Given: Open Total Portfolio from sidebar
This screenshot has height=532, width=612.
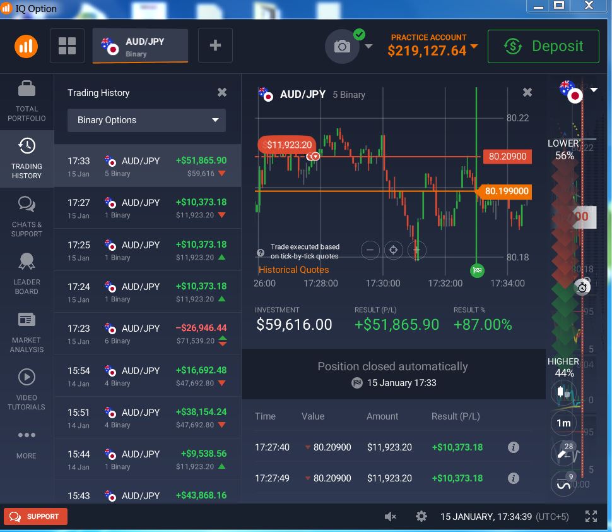Looking at the screenshot, I should click(x=26, y=102).
